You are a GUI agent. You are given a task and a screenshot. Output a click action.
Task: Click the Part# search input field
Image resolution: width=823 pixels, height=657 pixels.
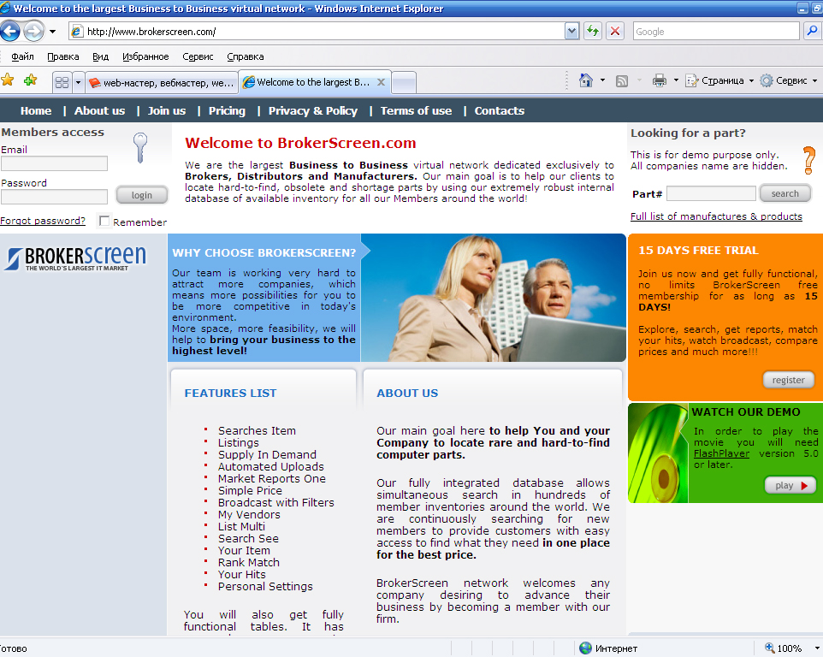711,193
